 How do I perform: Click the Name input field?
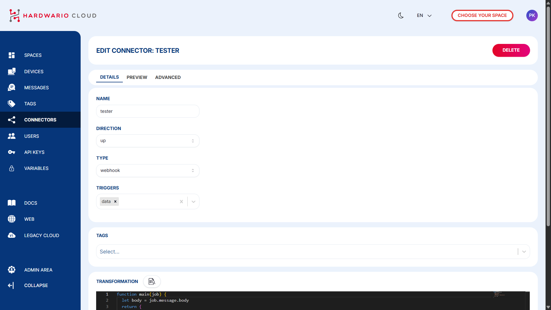point(148,111)
